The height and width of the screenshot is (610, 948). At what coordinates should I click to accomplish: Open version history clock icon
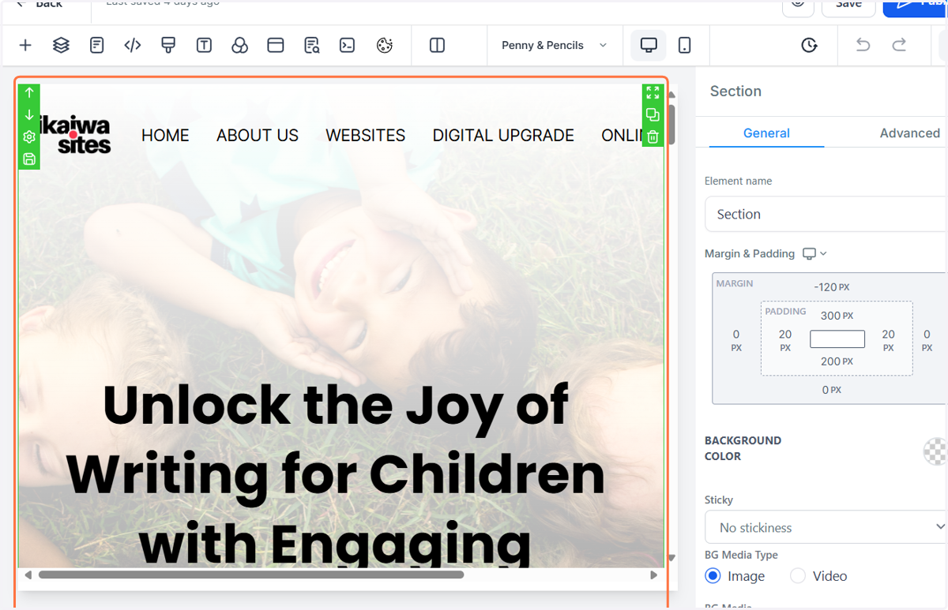pyautogui.click(x=809, y=46)
